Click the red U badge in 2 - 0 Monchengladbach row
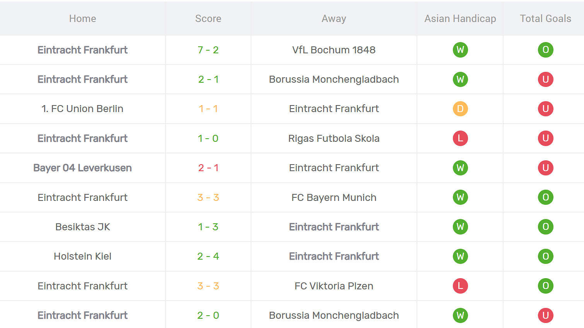The height and width of the screenshot is (328, 584). point(546,315)
